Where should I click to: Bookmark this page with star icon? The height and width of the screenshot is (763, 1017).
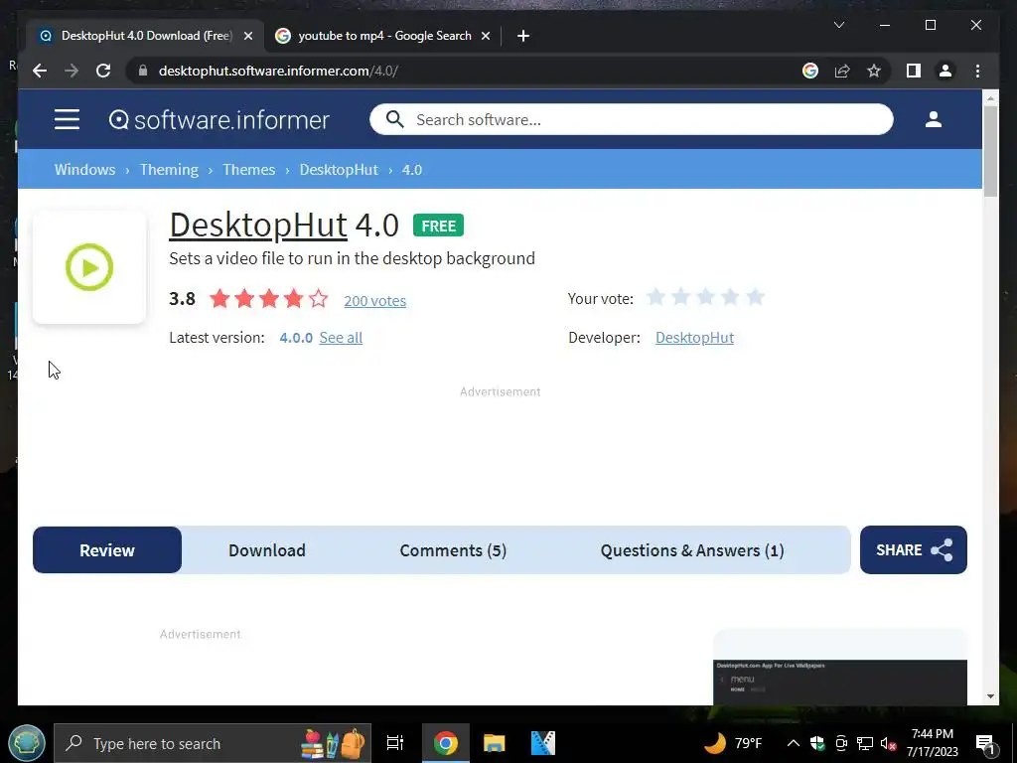point(874,71)
